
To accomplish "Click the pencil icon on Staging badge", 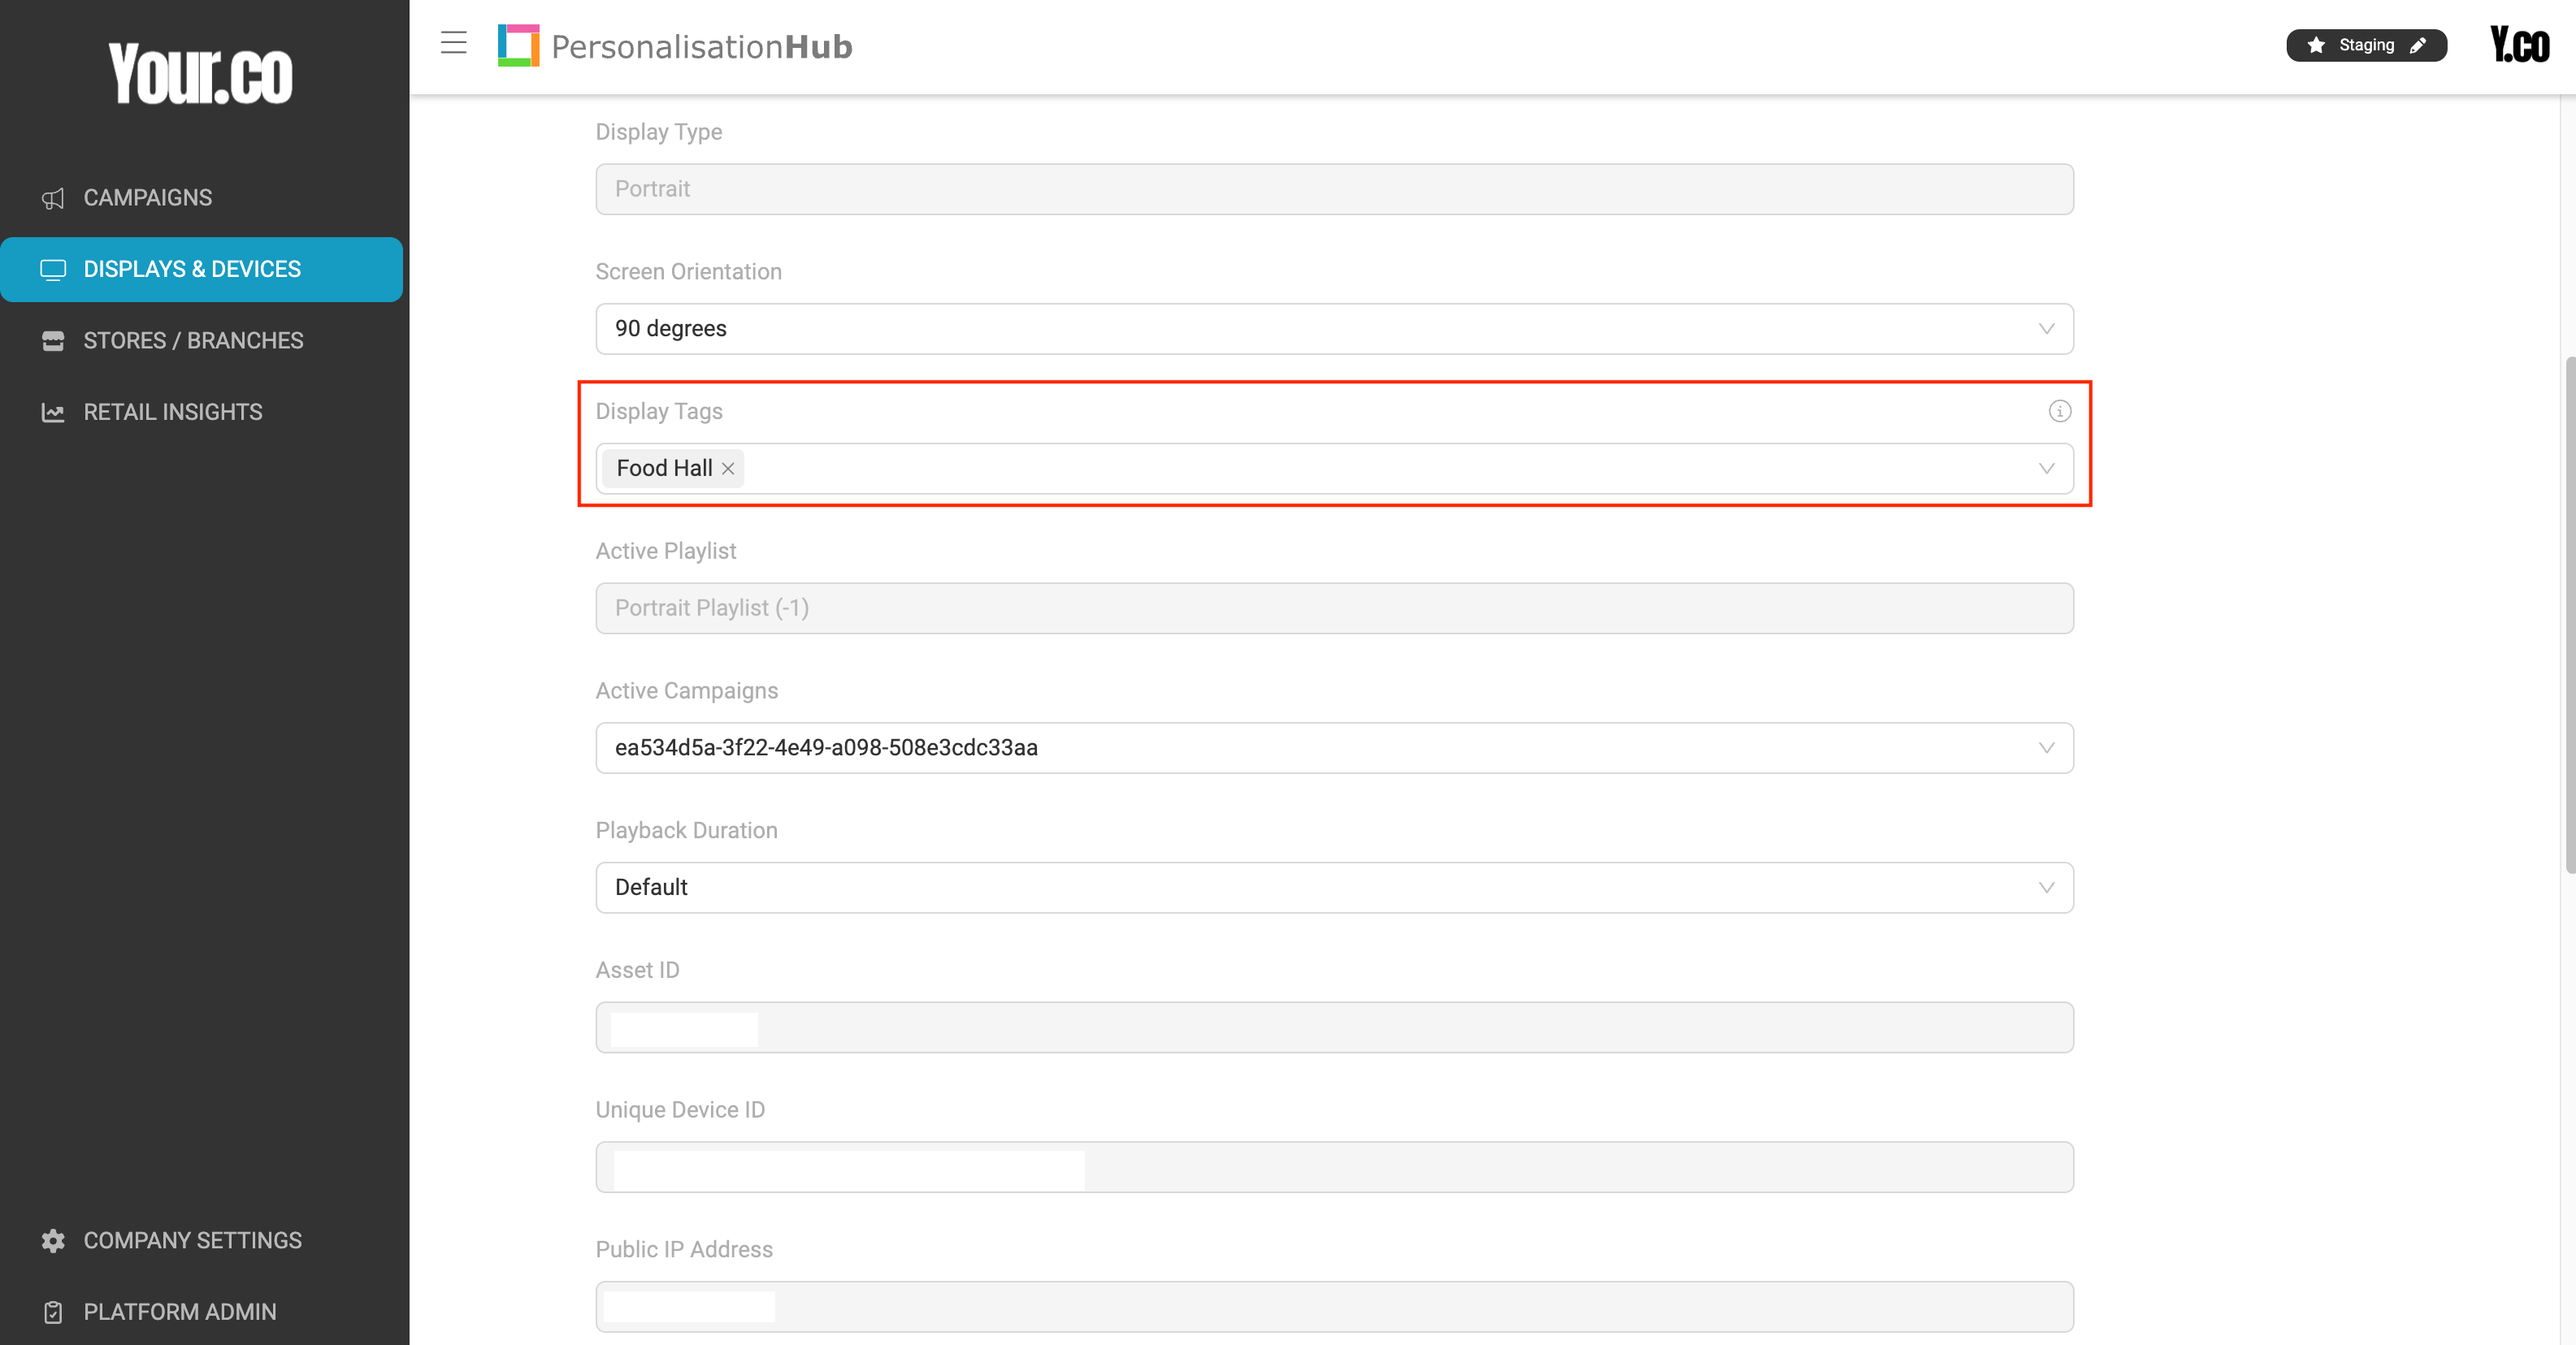I will click(x=2418, y=46).
